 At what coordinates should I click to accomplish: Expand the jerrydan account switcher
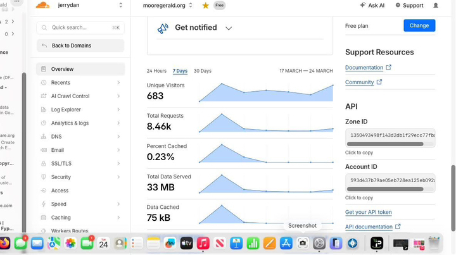click(x=120, y=5)
